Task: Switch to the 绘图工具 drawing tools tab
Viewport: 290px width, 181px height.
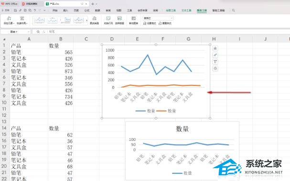Action: point(171,11)
